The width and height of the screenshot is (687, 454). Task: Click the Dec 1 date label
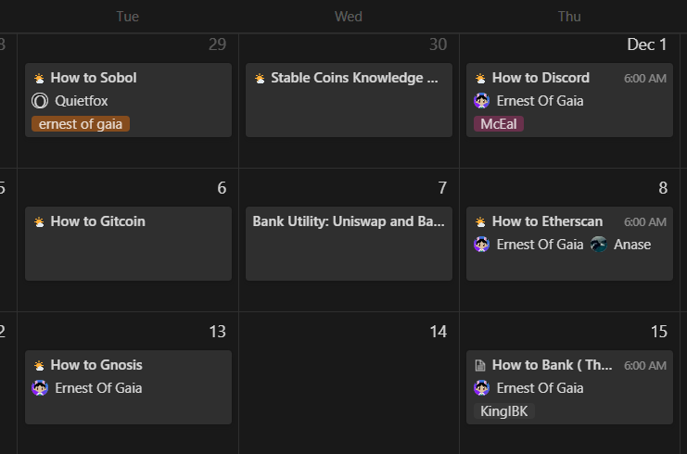tap(647, 44)
